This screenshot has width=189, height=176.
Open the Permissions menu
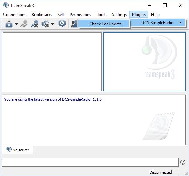(x=80, y=15)
